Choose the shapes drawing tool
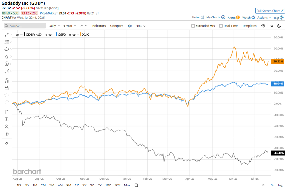This screenshot has width=285, height=191. (x=7, y=49)
